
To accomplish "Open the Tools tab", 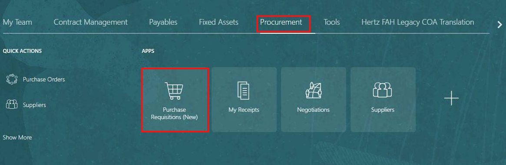I will click(x=332, y=22).
